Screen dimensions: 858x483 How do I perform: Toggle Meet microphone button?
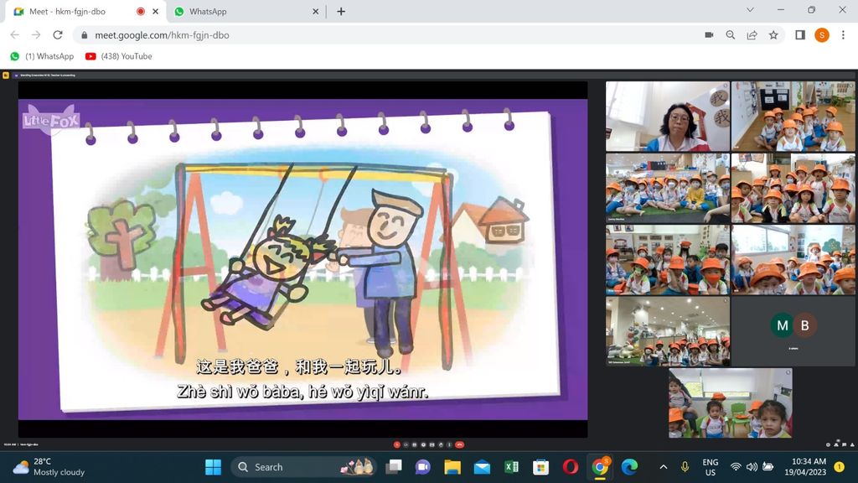[396, 444]
